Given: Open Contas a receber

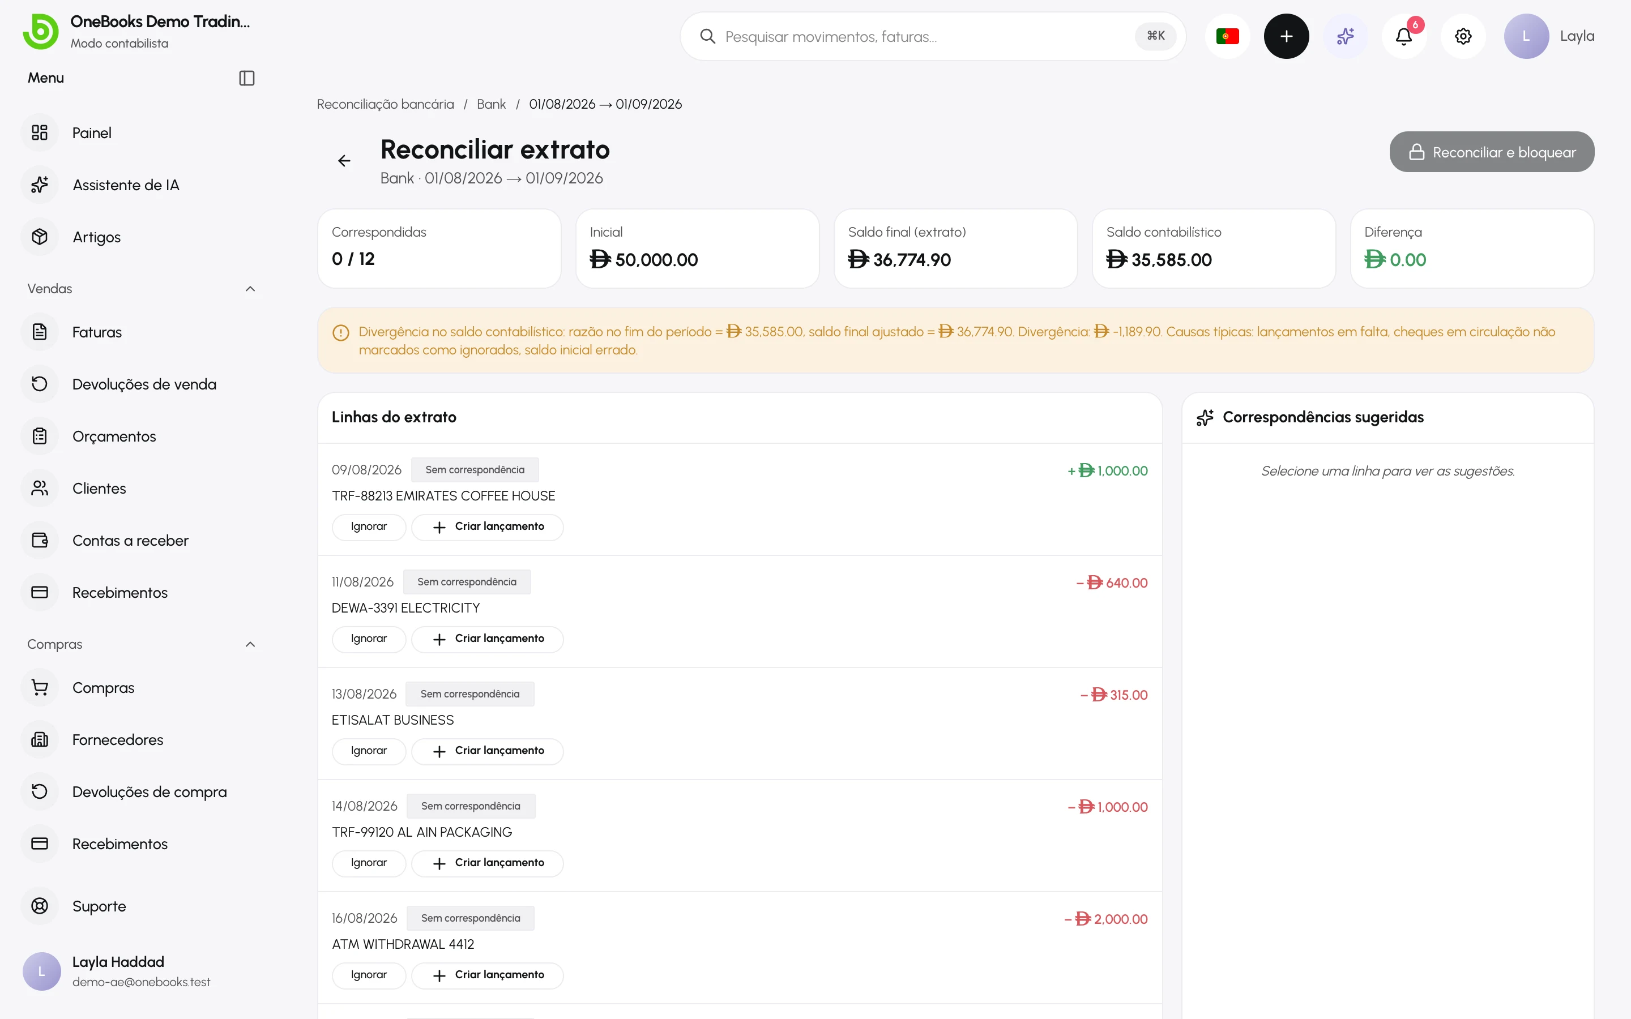Looking at the screenshot, I should (x=129, y=541).
